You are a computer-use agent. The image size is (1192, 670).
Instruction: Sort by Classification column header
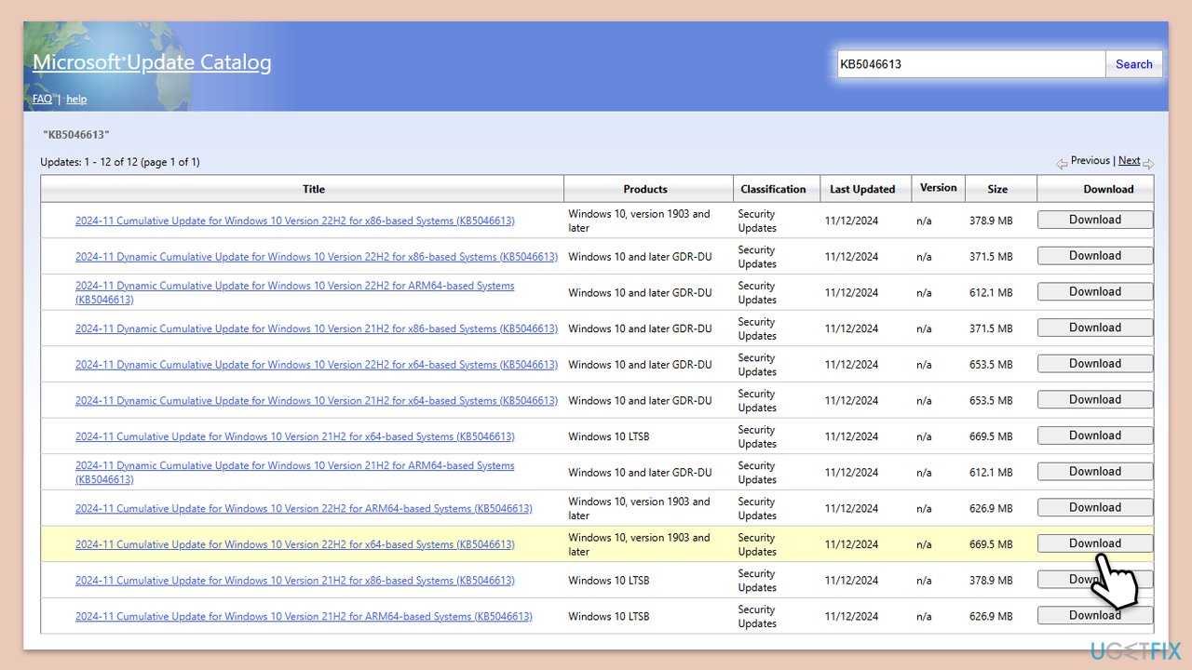[x=773, y=189]
